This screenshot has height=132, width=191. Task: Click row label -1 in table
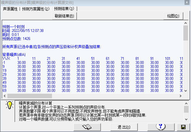coord(4,63)
